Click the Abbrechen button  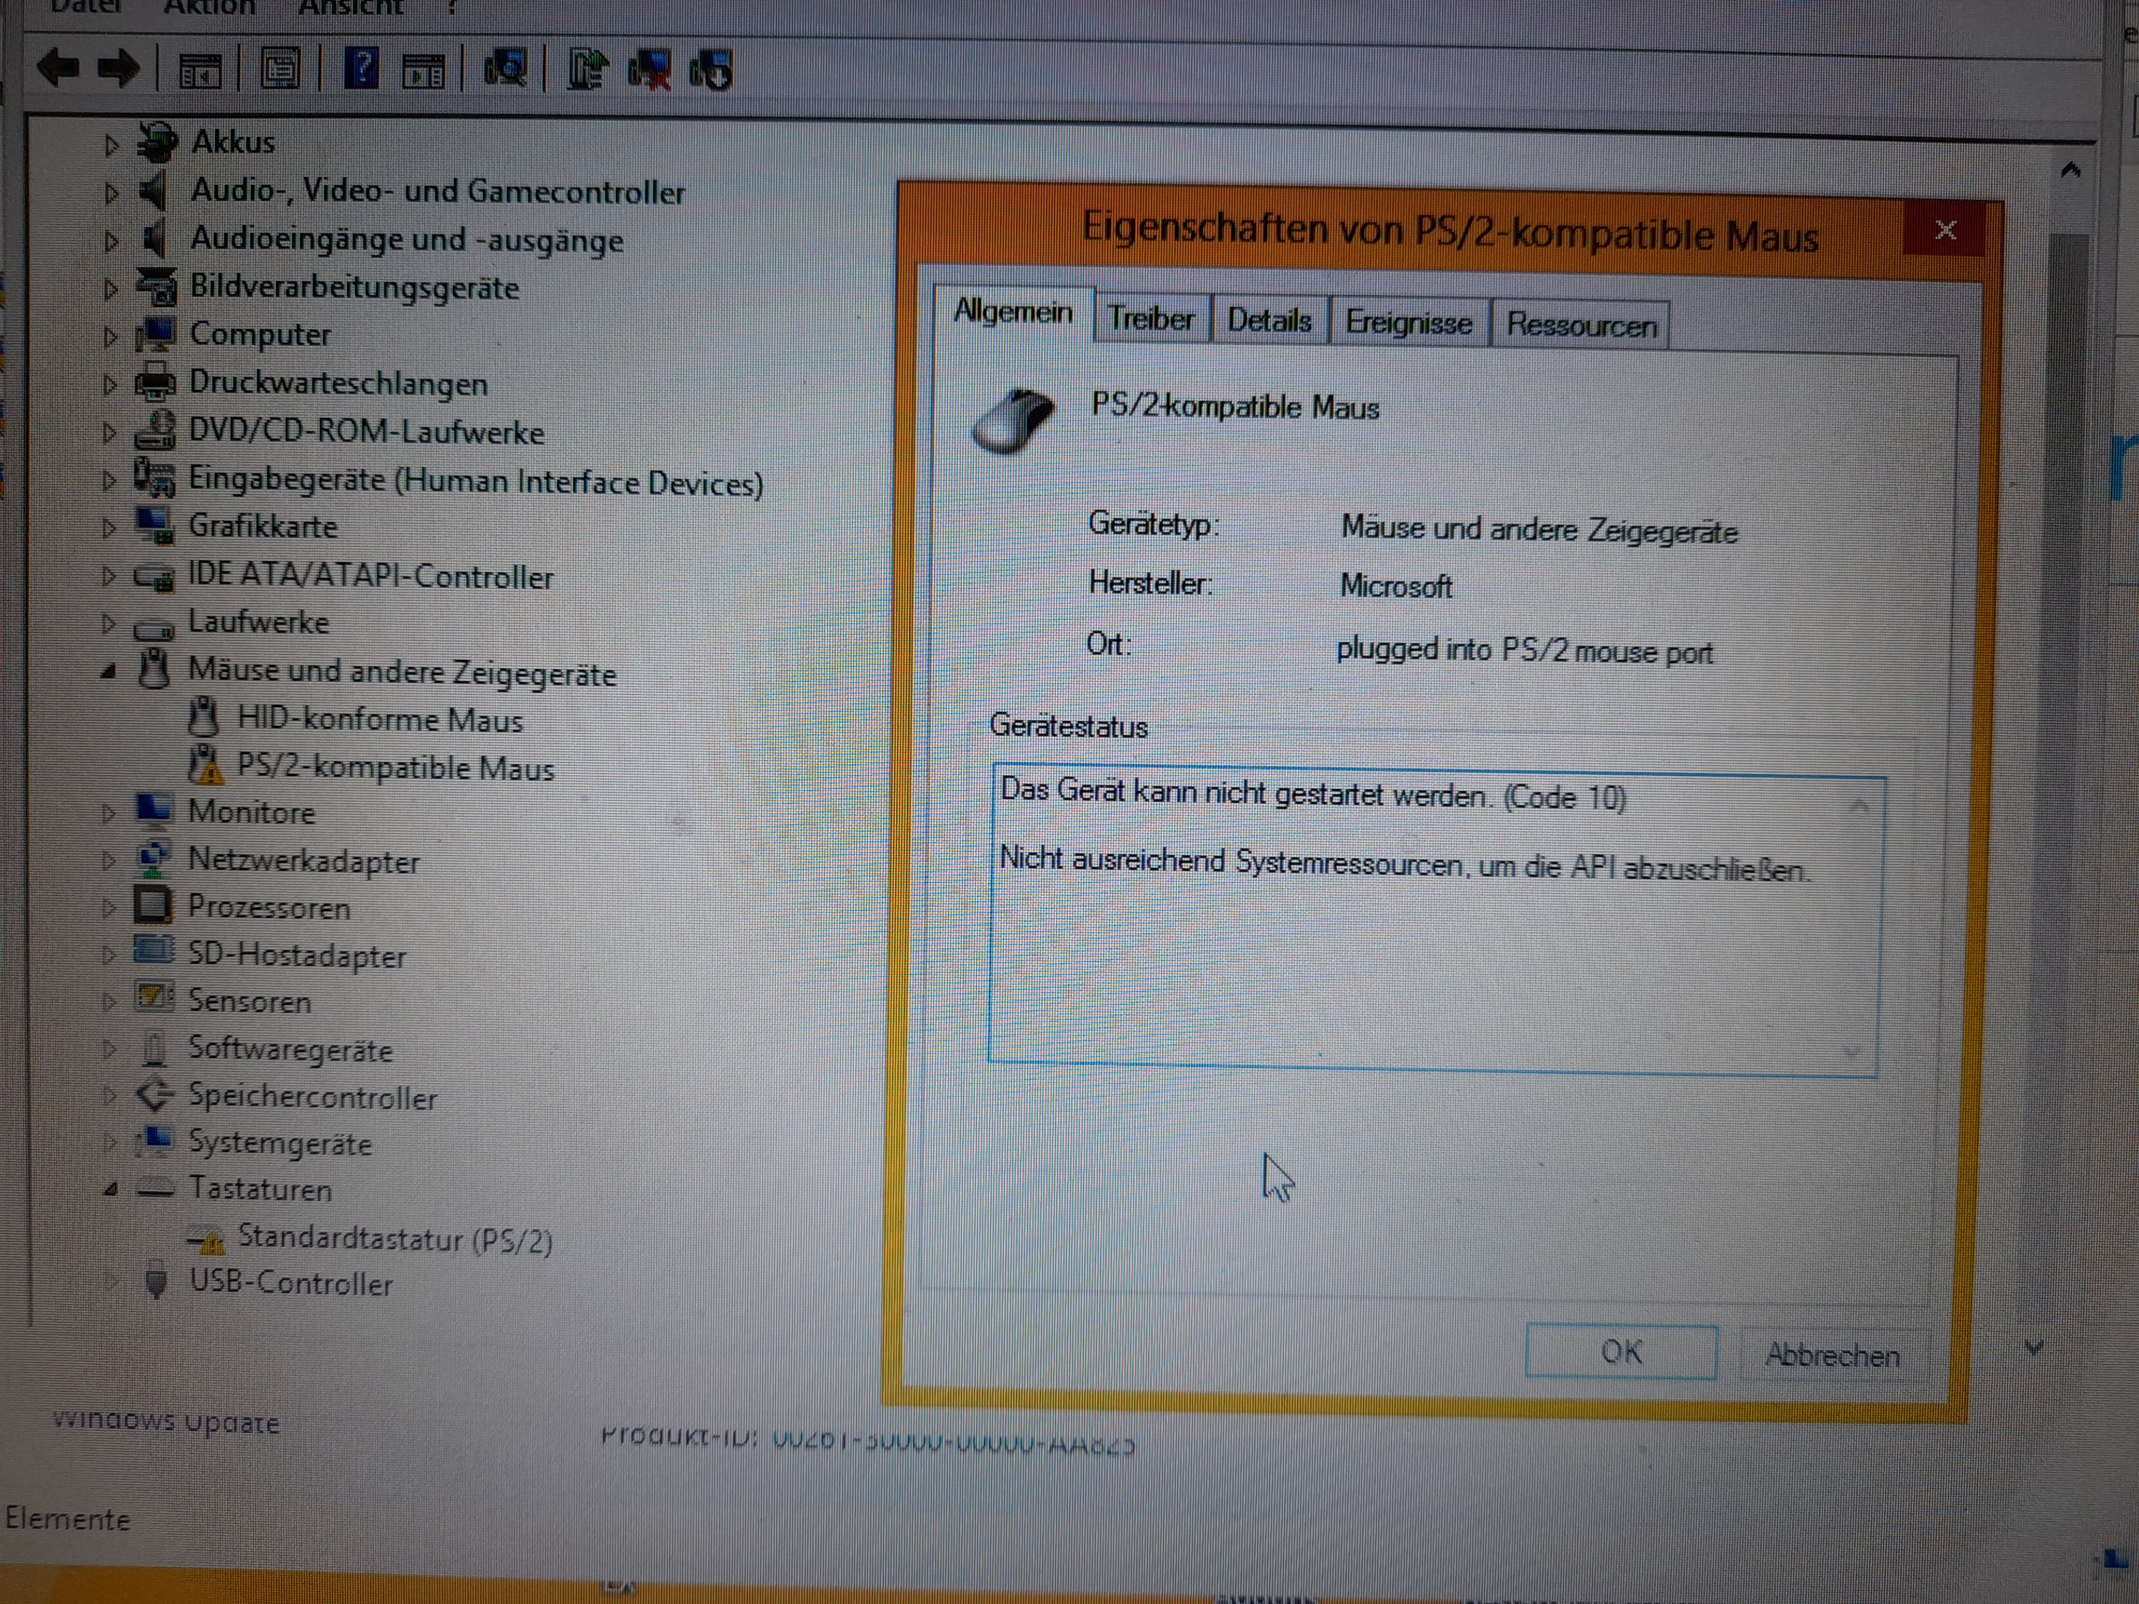pos(1832,1354)
